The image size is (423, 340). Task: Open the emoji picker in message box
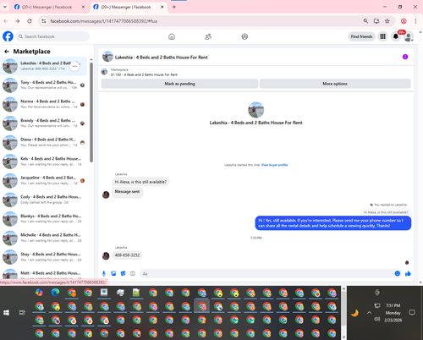(398, 273)
